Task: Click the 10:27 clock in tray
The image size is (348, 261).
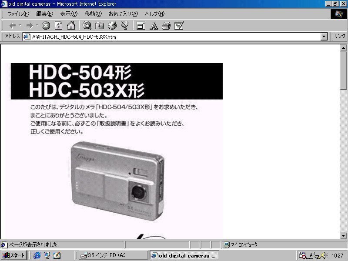Action: tap(337, 256)
